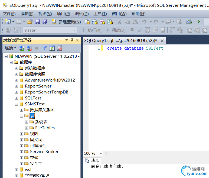Click the XMLA query icon
Screen dimensions: 209x178
click(x=110, y=22)
